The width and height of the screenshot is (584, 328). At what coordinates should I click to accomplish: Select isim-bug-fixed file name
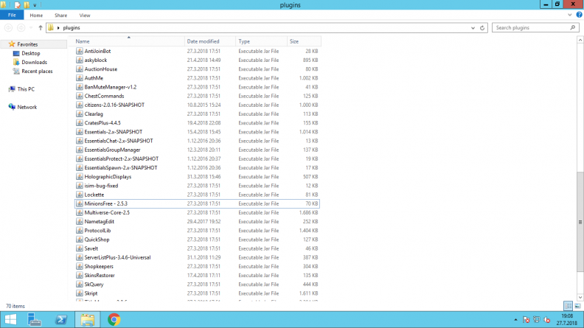(x=101, y=186)
